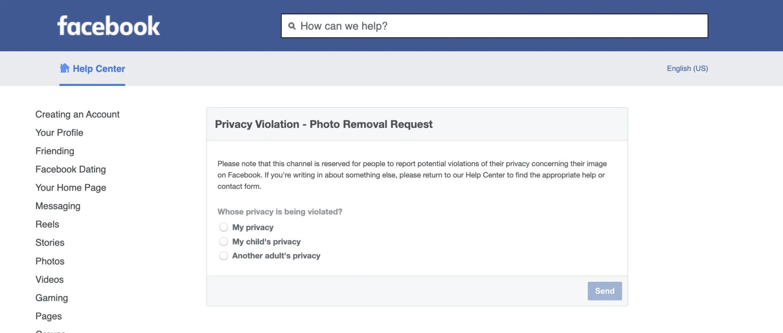This screenshot has width=783, height=333.
Task: Open the Your Profile section
Action: coord(59,132)
